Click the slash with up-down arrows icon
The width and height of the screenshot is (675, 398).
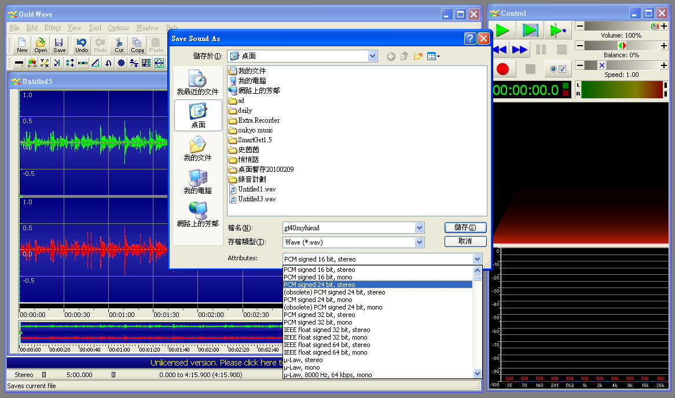[134, 63]
